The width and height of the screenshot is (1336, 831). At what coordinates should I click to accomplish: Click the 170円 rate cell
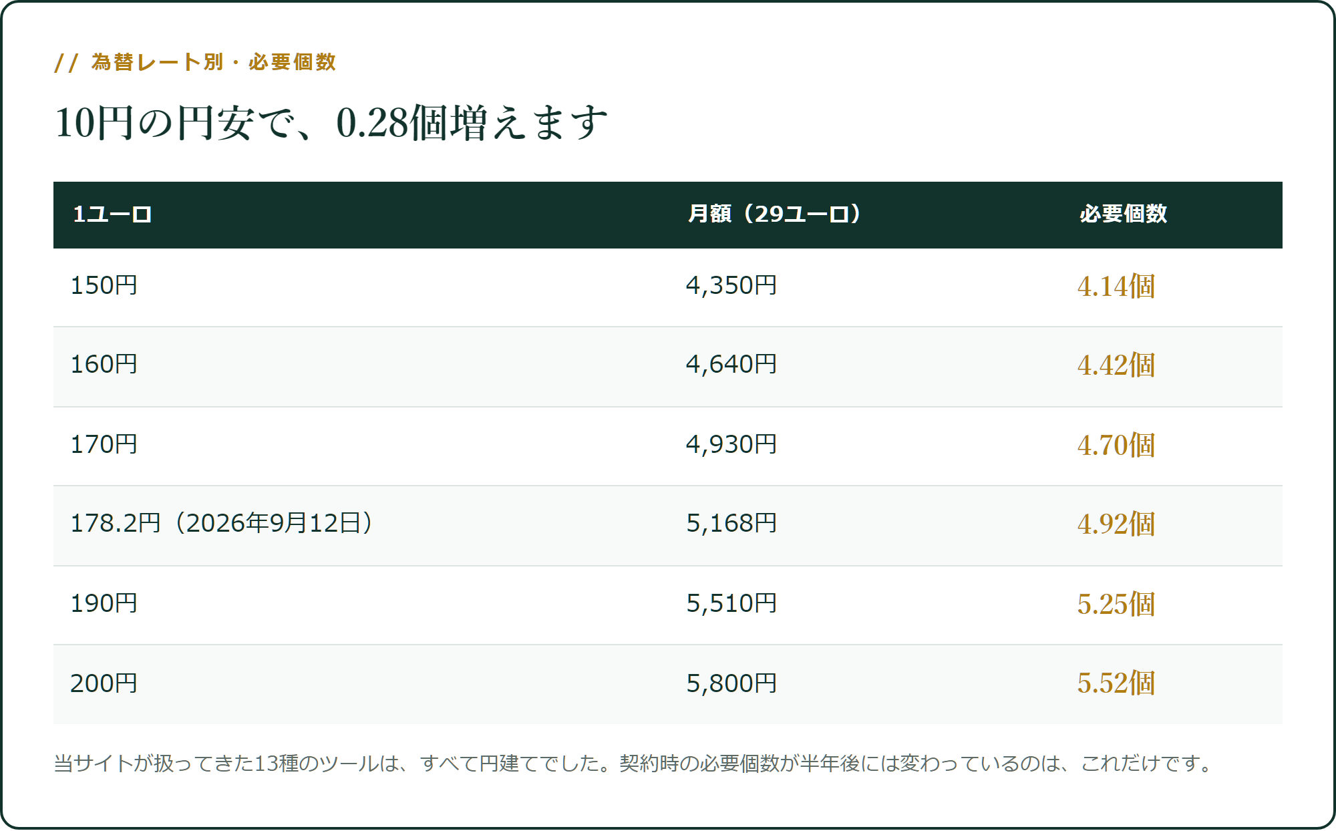coord(104,444)
